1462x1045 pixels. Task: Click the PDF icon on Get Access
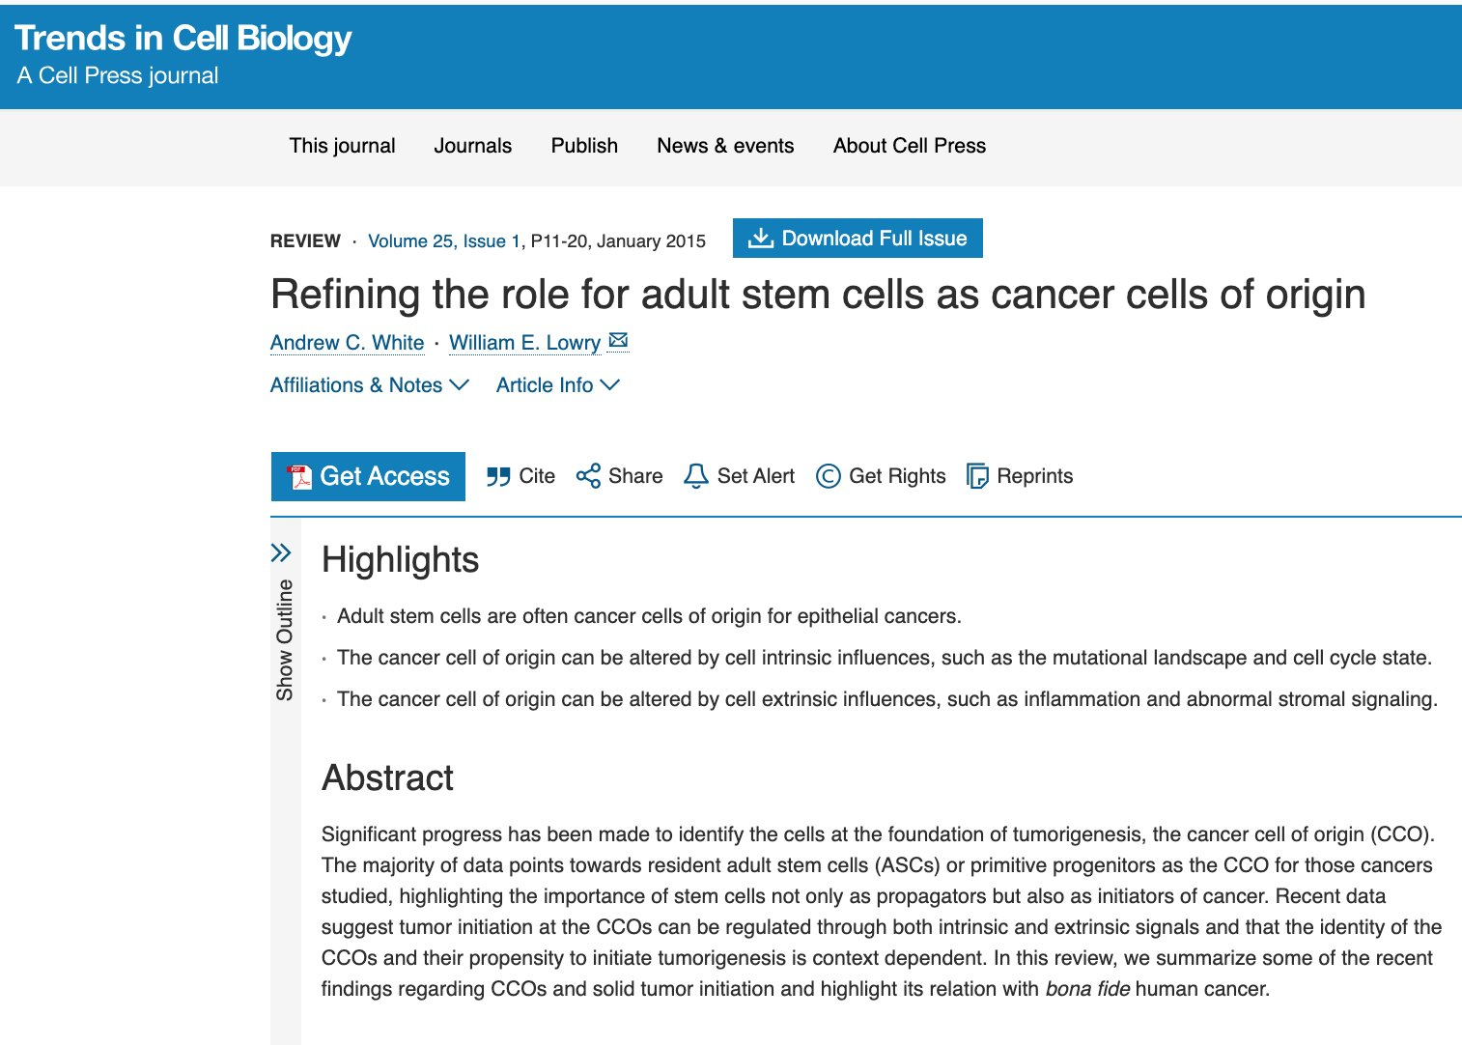click(x=299, y=476)
